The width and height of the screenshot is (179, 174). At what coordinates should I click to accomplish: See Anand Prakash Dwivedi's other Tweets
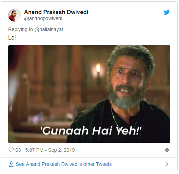[x=64, y=164]
